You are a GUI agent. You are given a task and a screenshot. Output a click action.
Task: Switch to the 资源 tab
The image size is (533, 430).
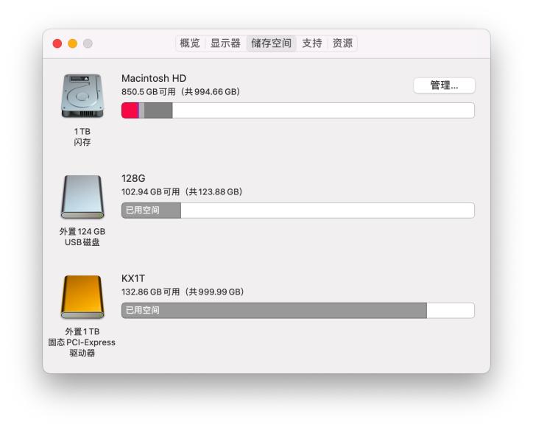coord(342,43)
